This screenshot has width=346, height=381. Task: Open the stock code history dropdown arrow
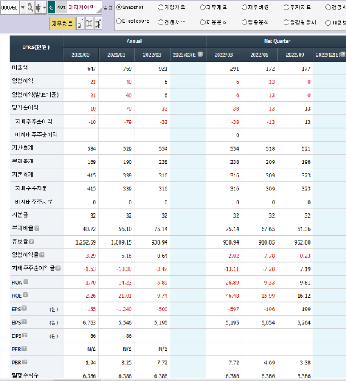click(x=23, y=8)
